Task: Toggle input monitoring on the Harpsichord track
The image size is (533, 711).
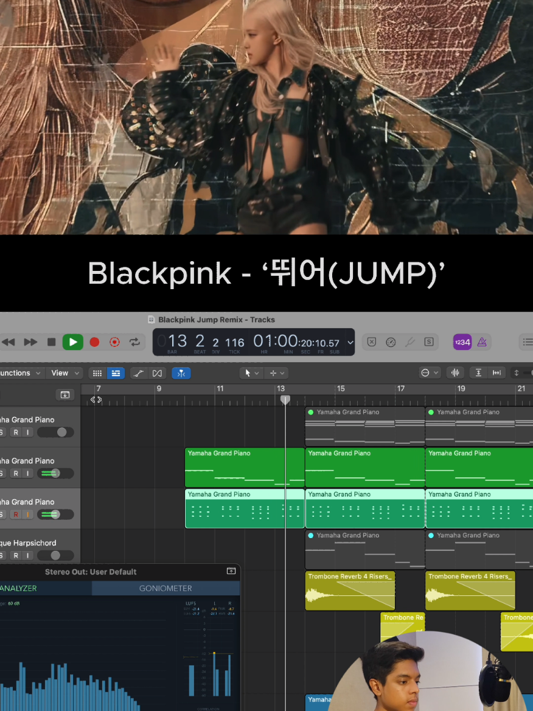Action: [x=27, y=555]
